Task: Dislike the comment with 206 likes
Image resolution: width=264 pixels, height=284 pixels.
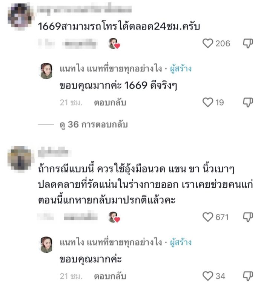Action: coord(248,44)
